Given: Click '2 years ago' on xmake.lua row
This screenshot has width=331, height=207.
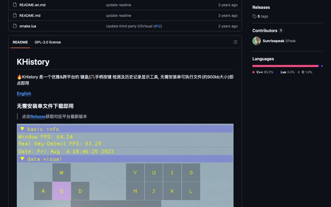Looking at the screenshot, I should coord(228,26).
